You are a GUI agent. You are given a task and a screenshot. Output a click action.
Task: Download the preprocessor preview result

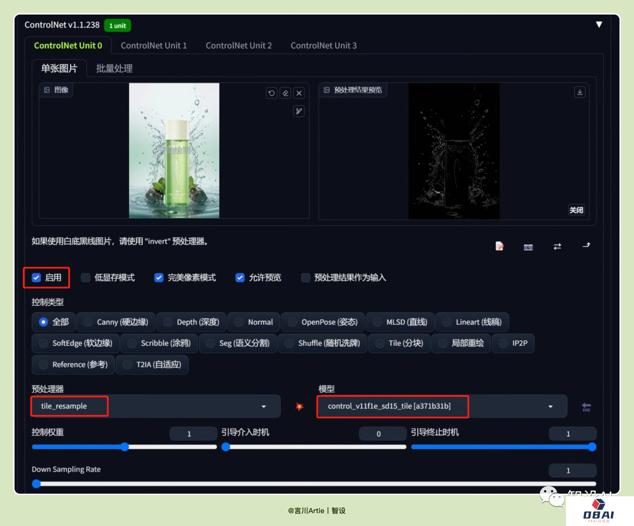coord(580,92)
